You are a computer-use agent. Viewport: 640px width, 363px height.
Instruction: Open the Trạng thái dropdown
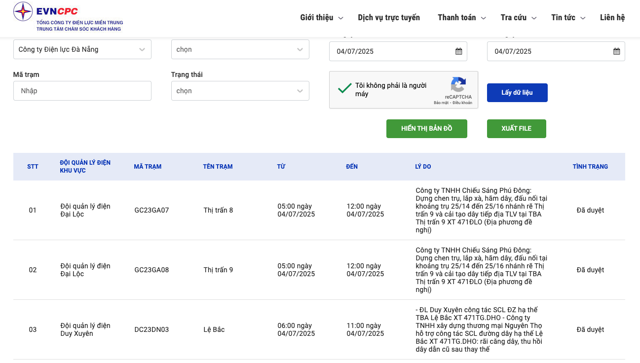tap(240, 91)
